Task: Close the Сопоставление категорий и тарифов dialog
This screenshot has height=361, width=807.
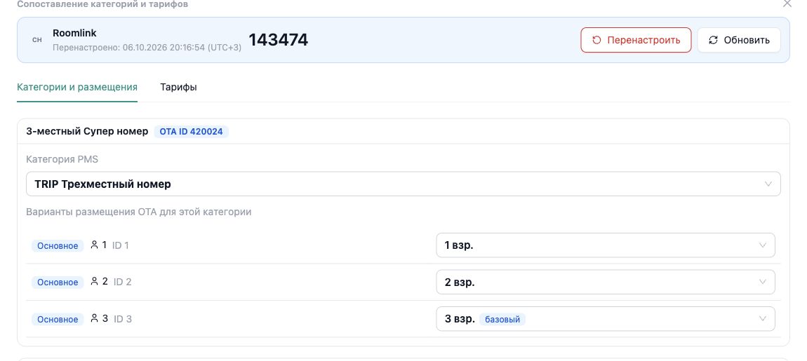Action: click(787, 4)
